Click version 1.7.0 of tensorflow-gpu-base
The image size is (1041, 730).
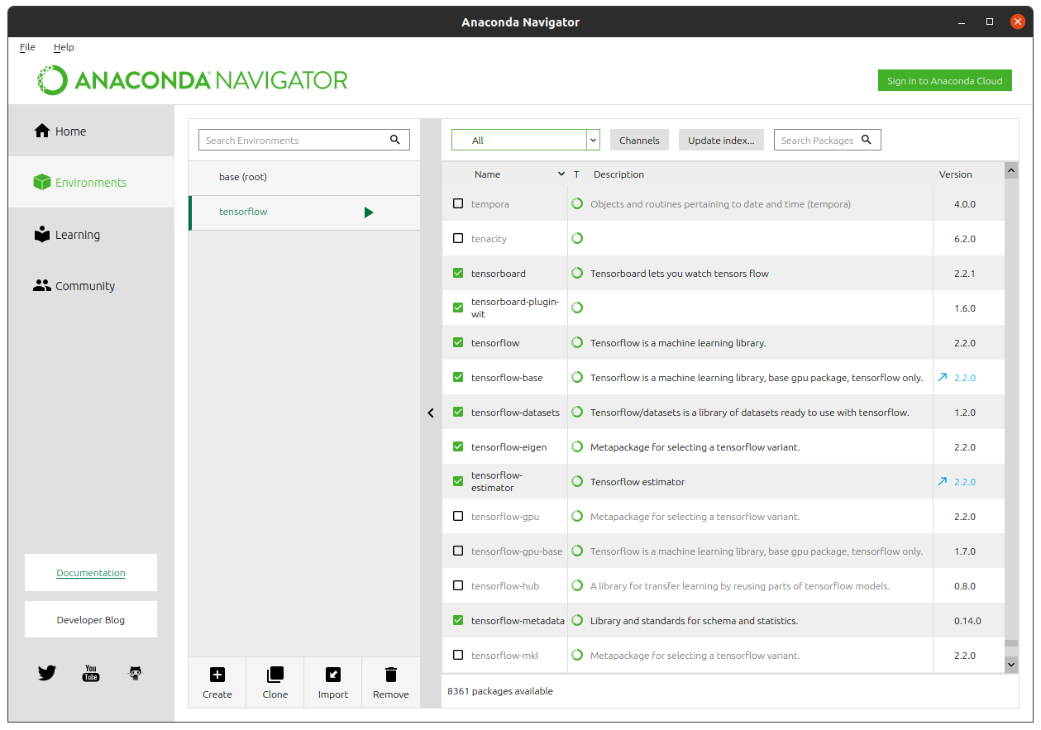coord(965,551)
